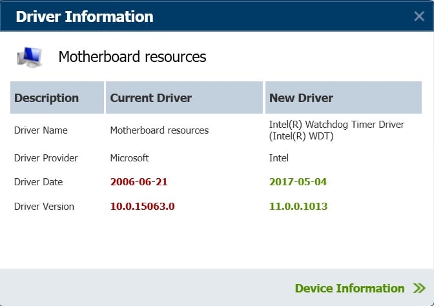Select the New Driver column header
Image resolution: width=434 pixels, height=306 pixels.
point(343,97)
